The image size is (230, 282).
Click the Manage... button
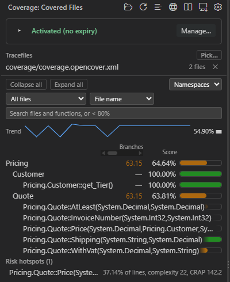196,31
